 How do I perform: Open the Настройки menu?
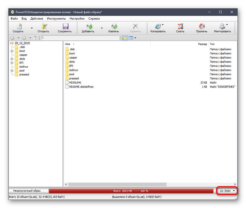click(77, 19)
